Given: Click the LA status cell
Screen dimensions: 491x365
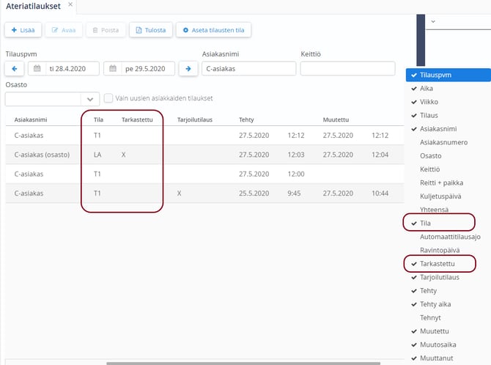Looking at the screenshot, I should tap(97, 155).
